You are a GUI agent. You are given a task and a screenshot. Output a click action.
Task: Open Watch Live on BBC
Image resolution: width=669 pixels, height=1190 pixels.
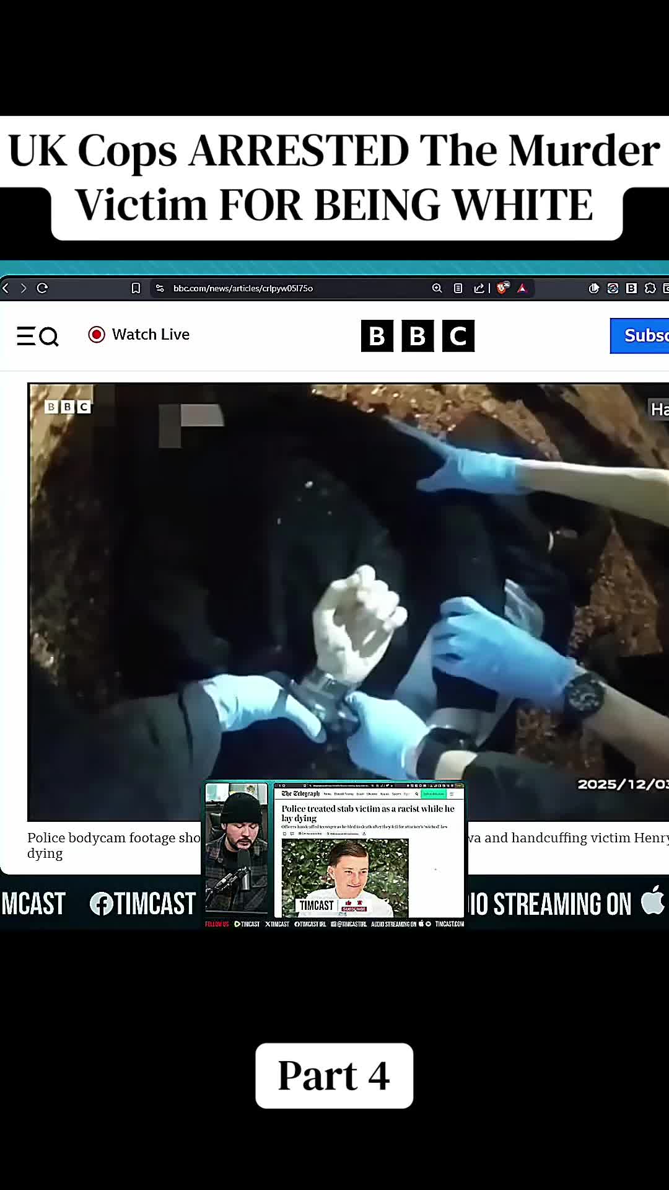(139, 335)
